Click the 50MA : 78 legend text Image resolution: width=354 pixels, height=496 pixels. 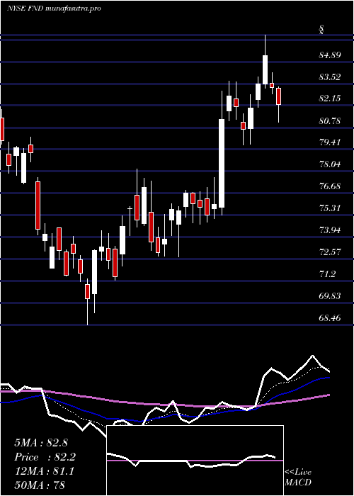[x=40, y=485]
